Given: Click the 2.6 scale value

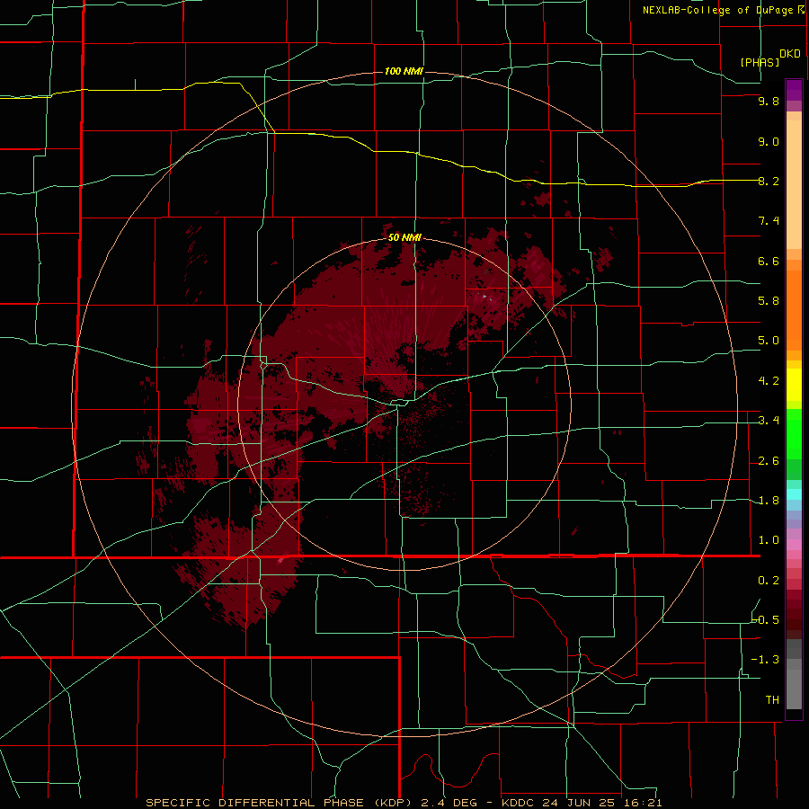Looking at the screenshot, I should [x=769, y=461].
